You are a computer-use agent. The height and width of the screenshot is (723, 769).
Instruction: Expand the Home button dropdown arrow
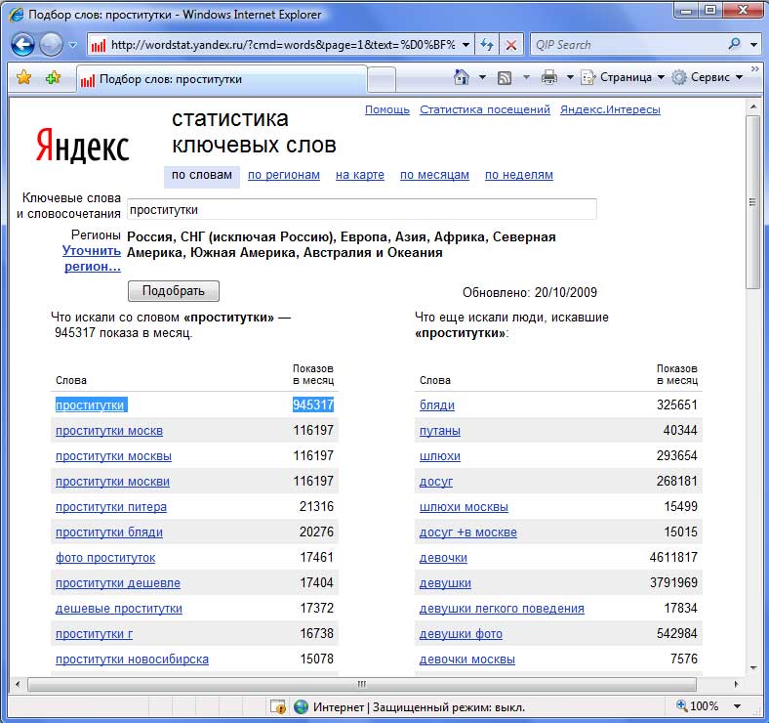[x=482, y=77]
